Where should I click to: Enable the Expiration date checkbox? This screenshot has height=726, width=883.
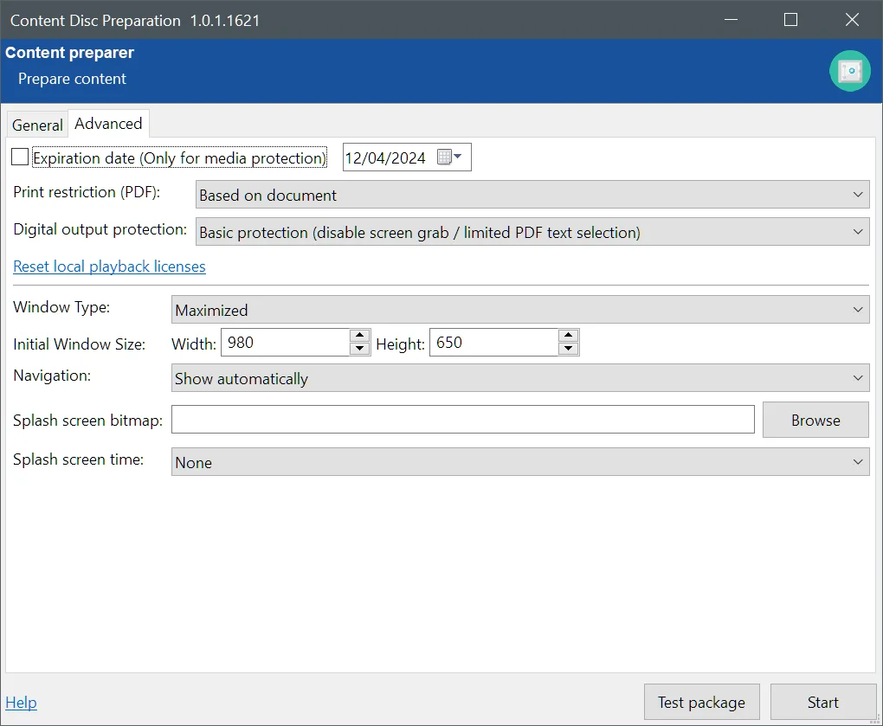click(x=20, y=157)
